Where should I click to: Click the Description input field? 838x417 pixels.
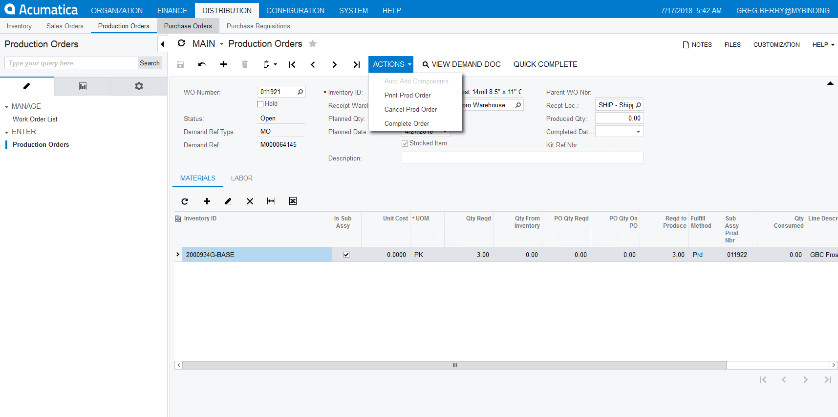[522, 158]
